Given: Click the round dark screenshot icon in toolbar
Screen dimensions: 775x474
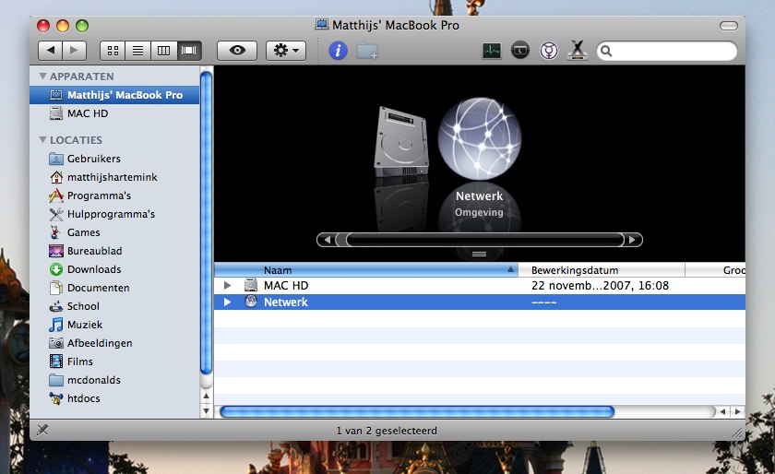Looking at the screenshot, I should click(520, 51).
